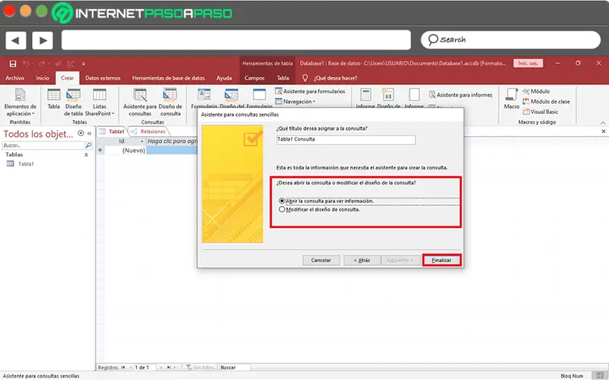Click the record number box 1 de 1
The image size is (609, 380).
[x=145, y=367]
